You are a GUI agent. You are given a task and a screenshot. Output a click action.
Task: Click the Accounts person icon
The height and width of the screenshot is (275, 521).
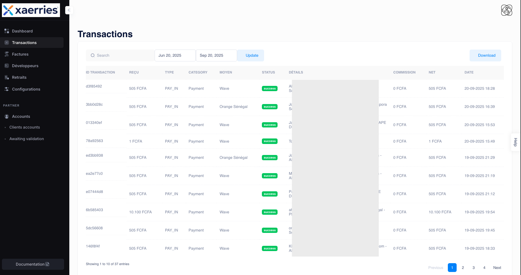(x=7, y=116)
